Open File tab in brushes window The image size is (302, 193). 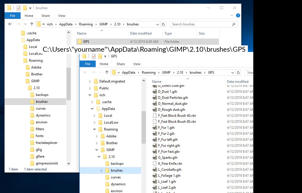click(13, 16)
